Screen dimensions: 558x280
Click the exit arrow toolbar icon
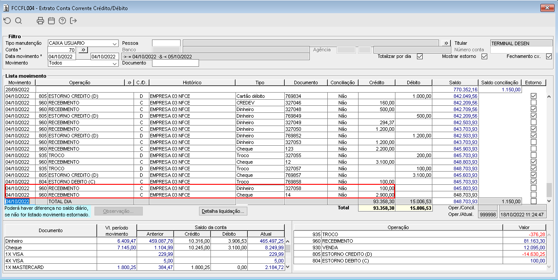(73, 21)
